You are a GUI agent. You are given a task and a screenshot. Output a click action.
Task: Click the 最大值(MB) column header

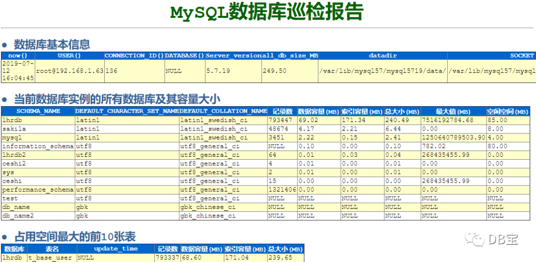point(453,111)
